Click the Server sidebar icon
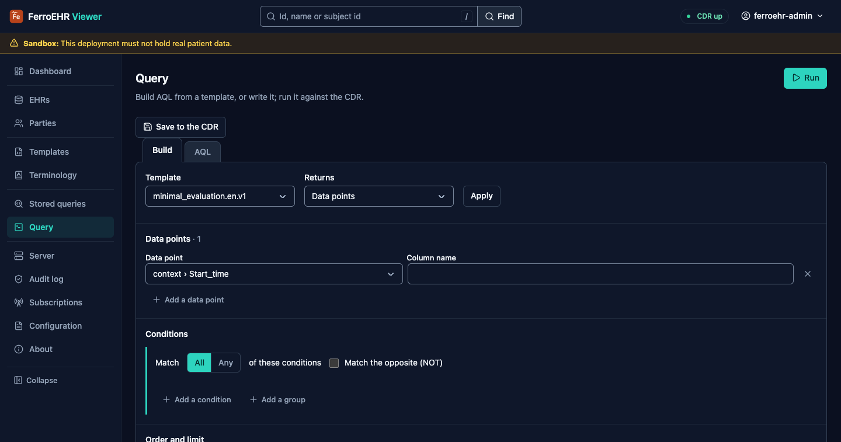Screen dimensions: 841x442 [x=19, y=256]
